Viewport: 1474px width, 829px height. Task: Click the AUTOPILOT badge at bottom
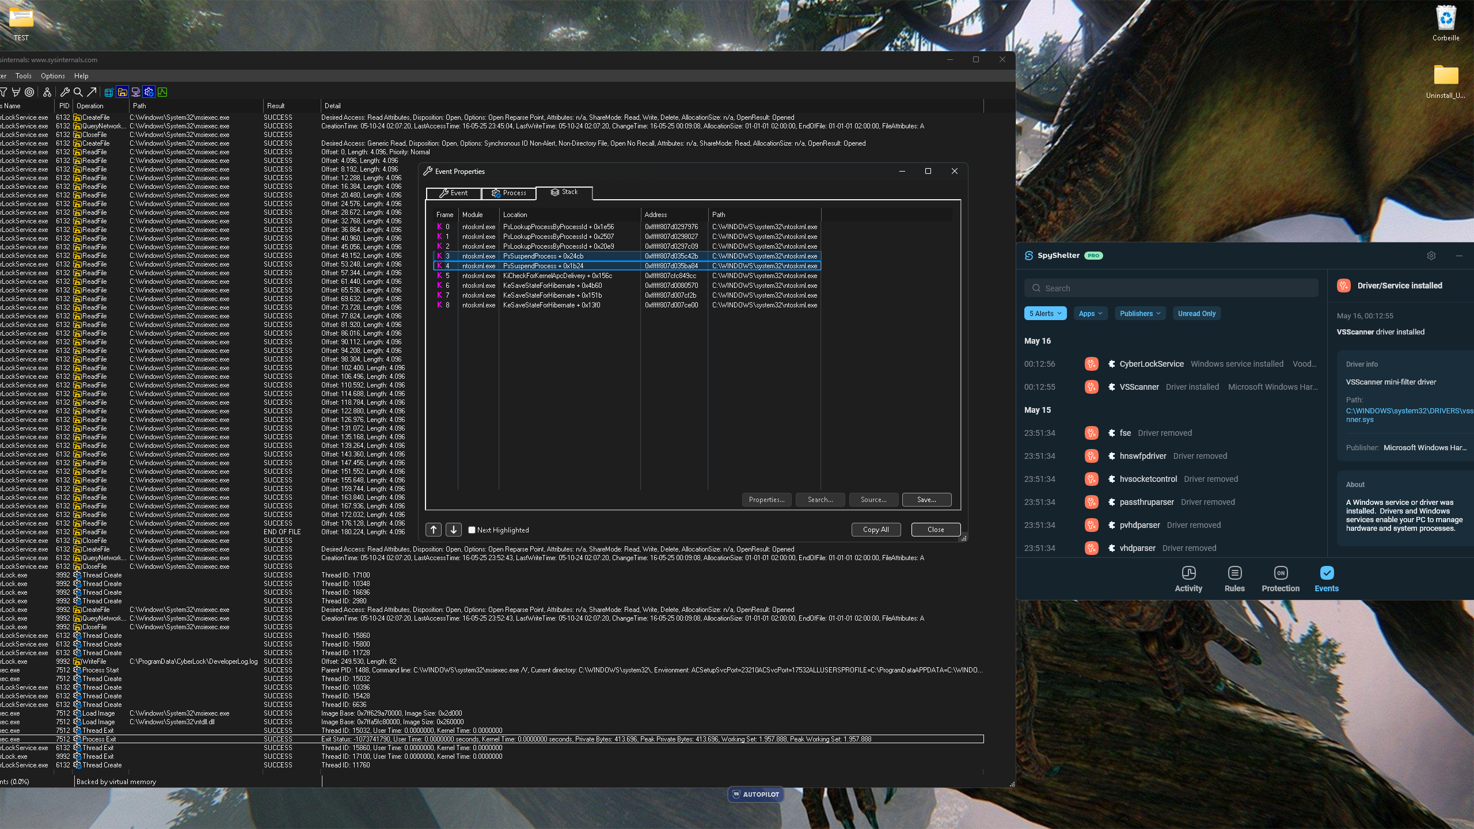tap(755, 794)
